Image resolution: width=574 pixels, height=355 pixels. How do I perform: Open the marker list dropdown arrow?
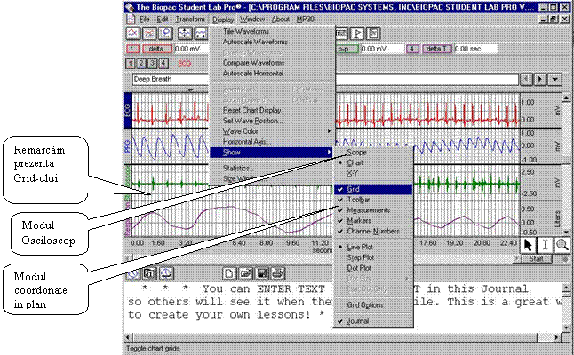coord(556,79)
